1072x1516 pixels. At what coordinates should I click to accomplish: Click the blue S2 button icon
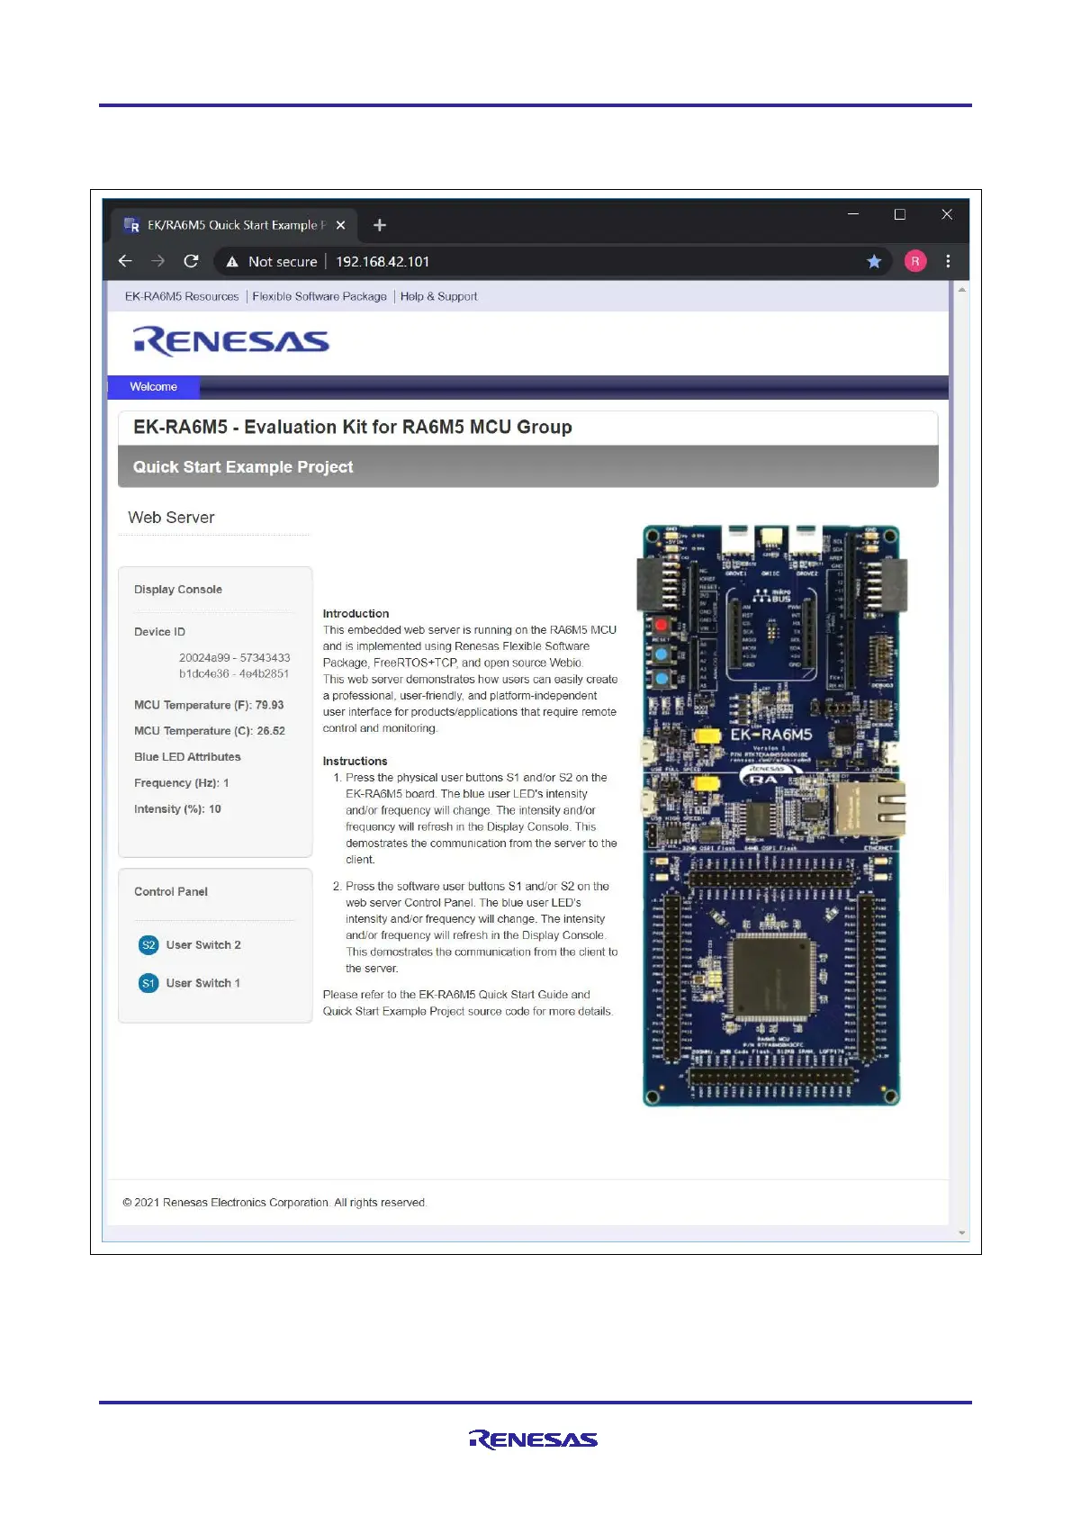click(x=149, y=944)
